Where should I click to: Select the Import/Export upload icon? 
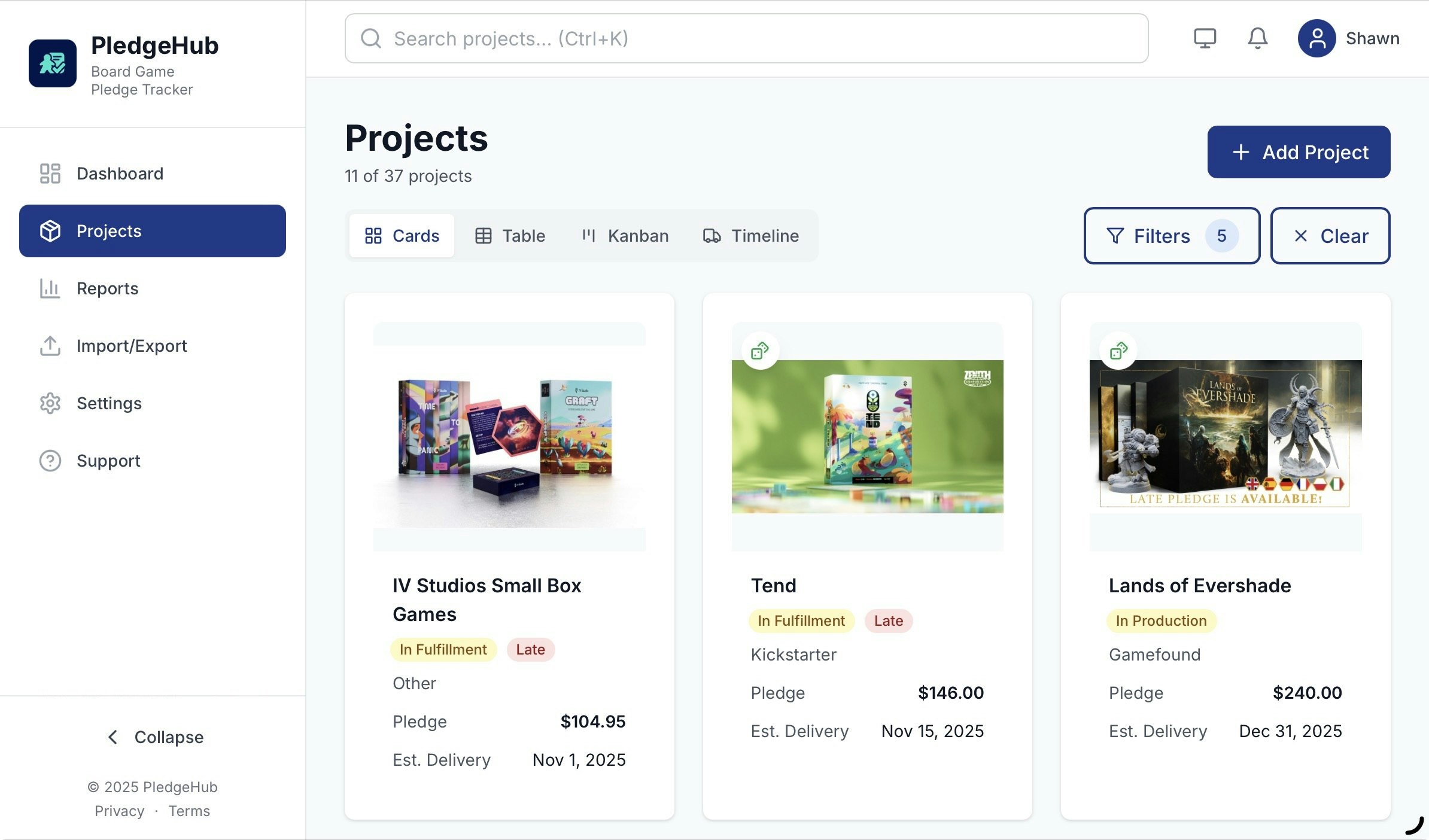[50, 346]
